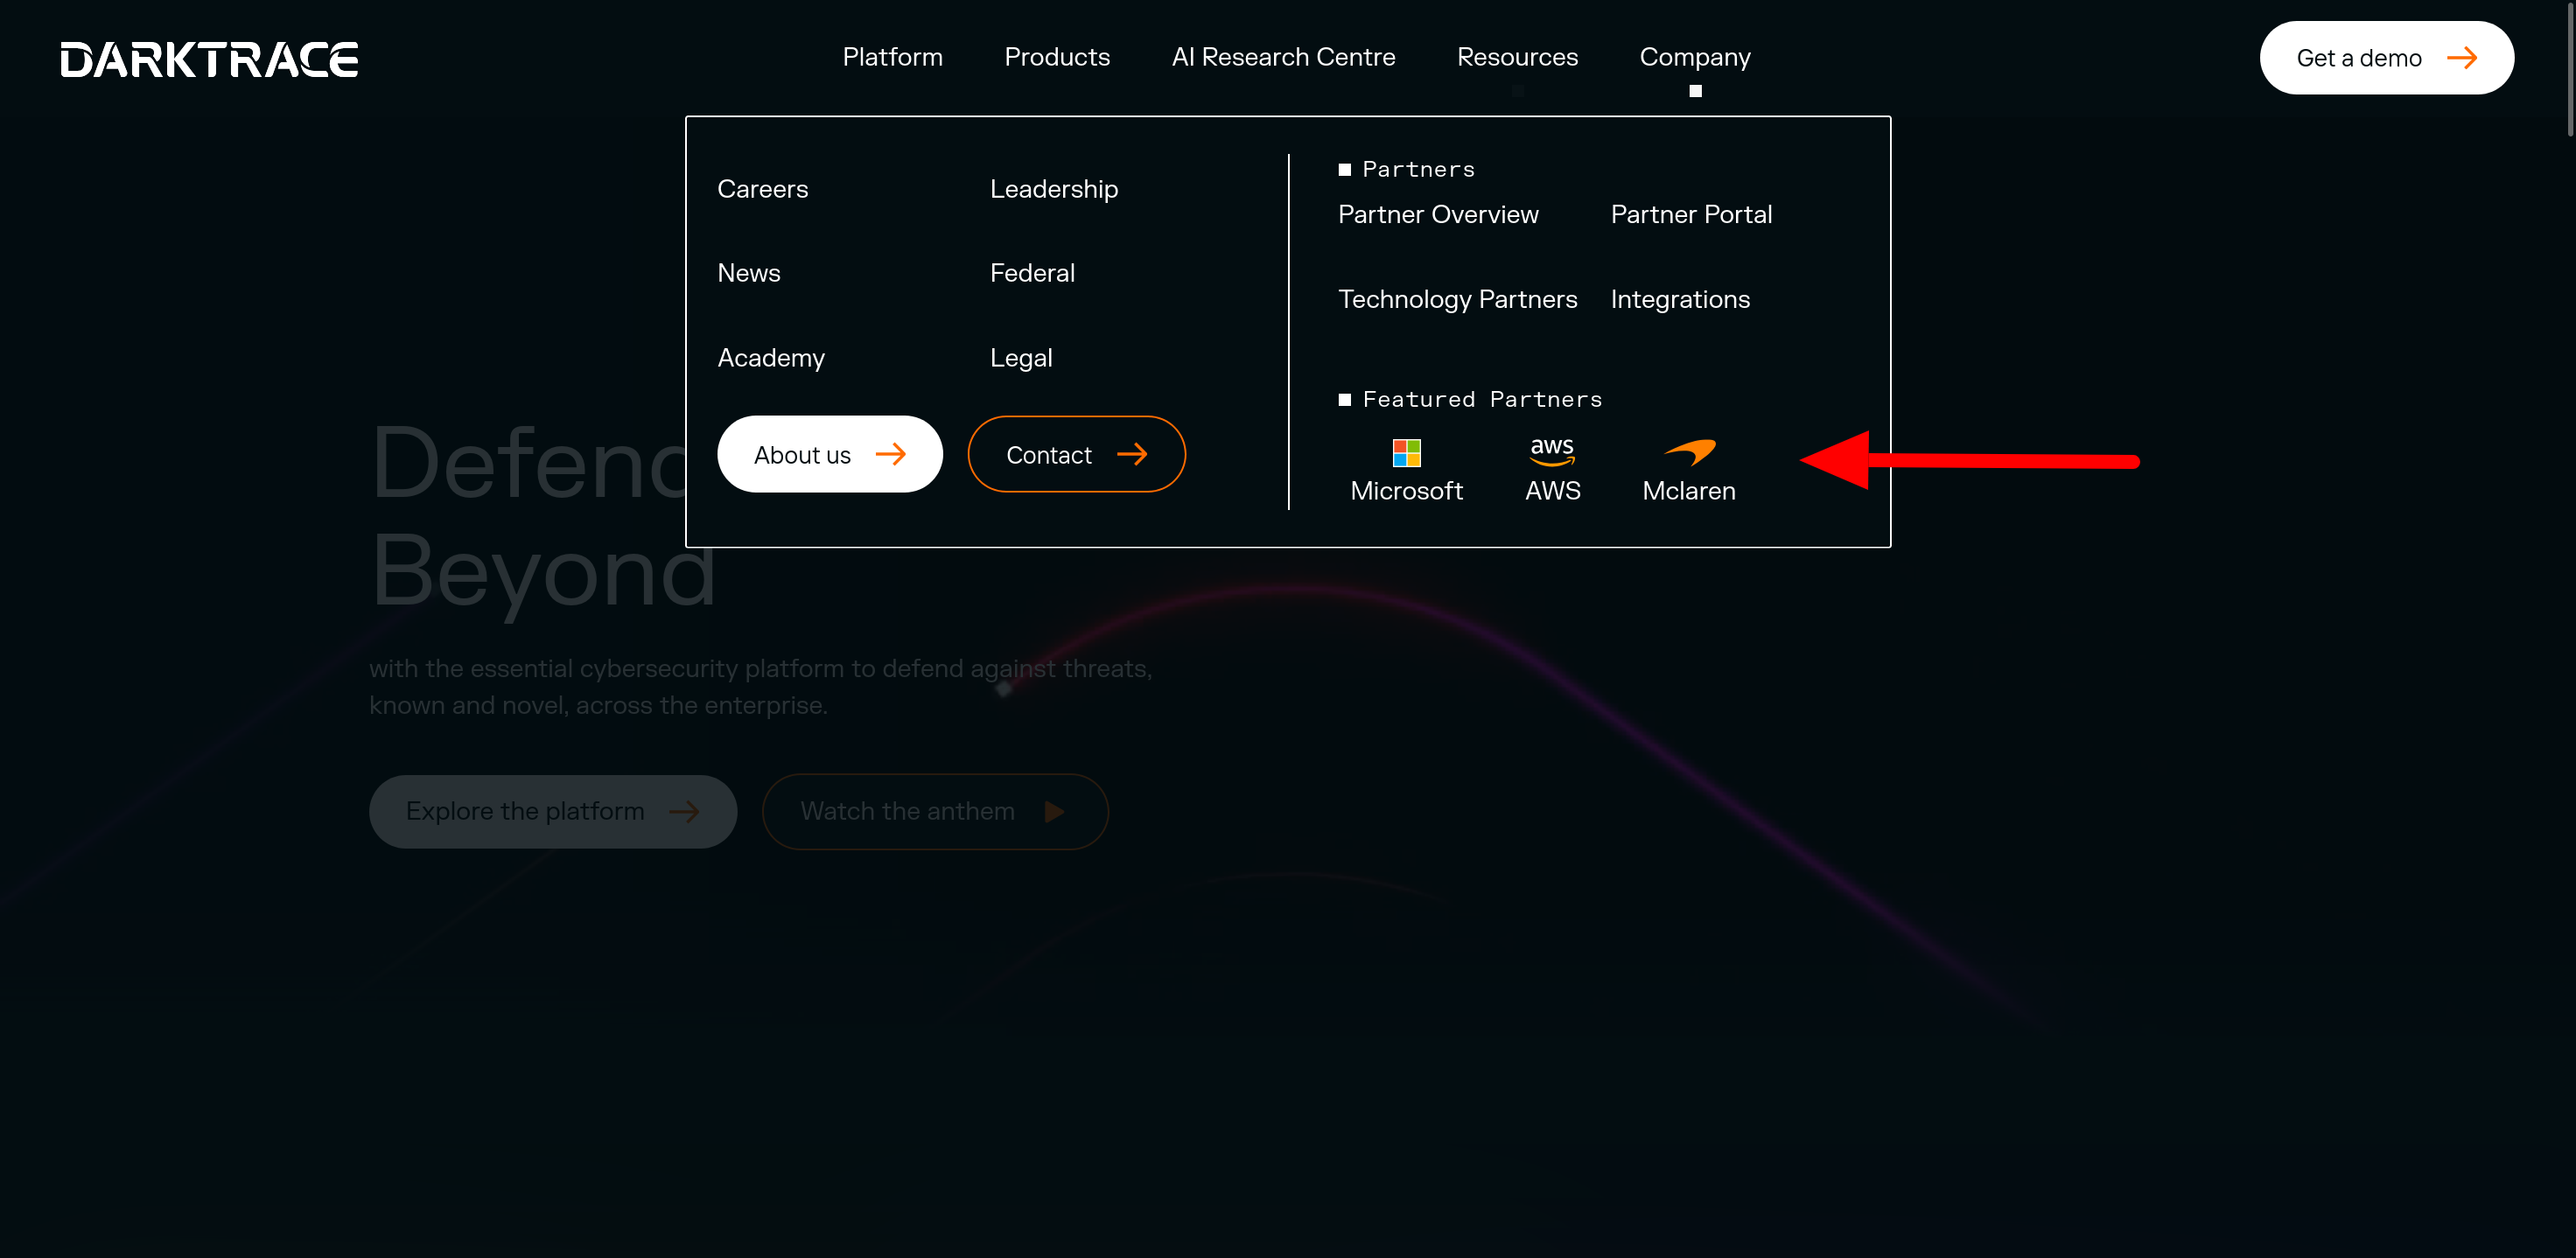Visit the Academy link
Image resolution: width=2576 pixels, height=1258 pixels.
click(771, 357)
